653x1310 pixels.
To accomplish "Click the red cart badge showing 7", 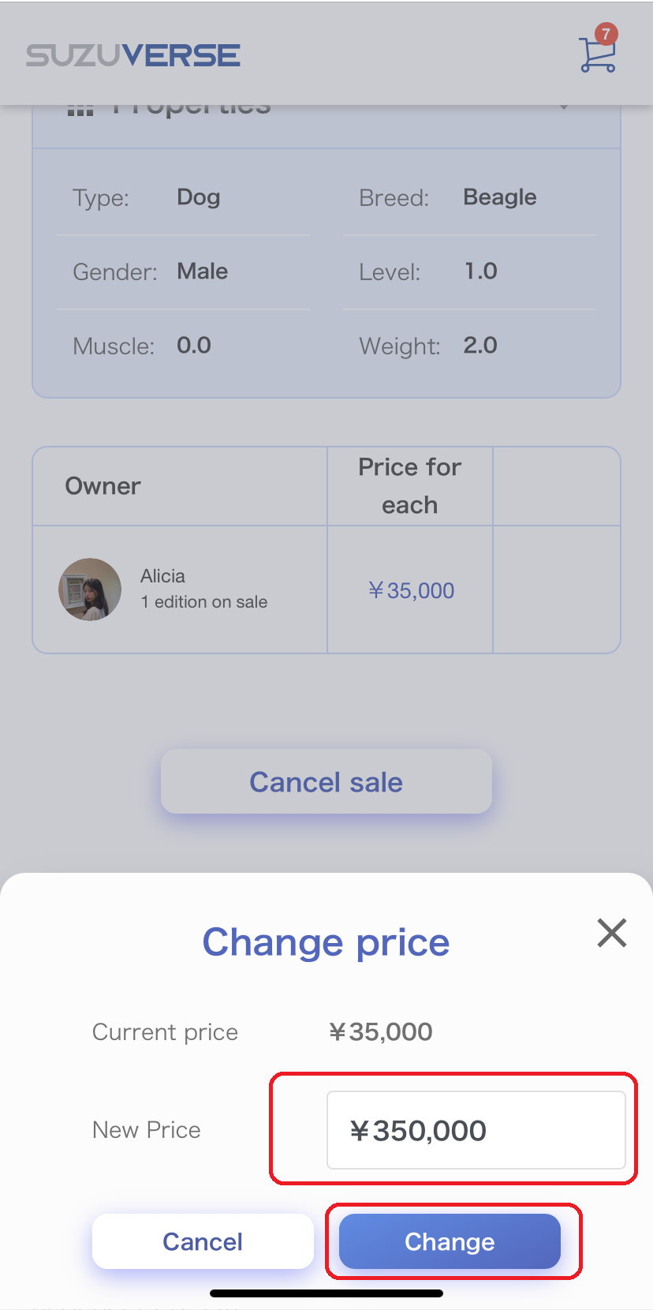I will point(606,34).
